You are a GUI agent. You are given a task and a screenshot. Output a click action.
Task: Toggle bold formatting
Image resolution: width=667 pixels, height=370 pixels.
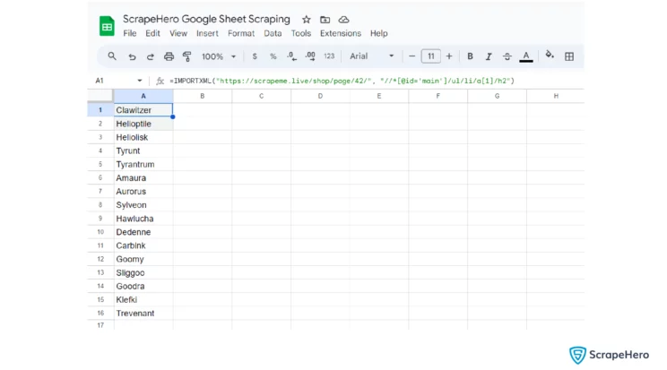point(470,56)
